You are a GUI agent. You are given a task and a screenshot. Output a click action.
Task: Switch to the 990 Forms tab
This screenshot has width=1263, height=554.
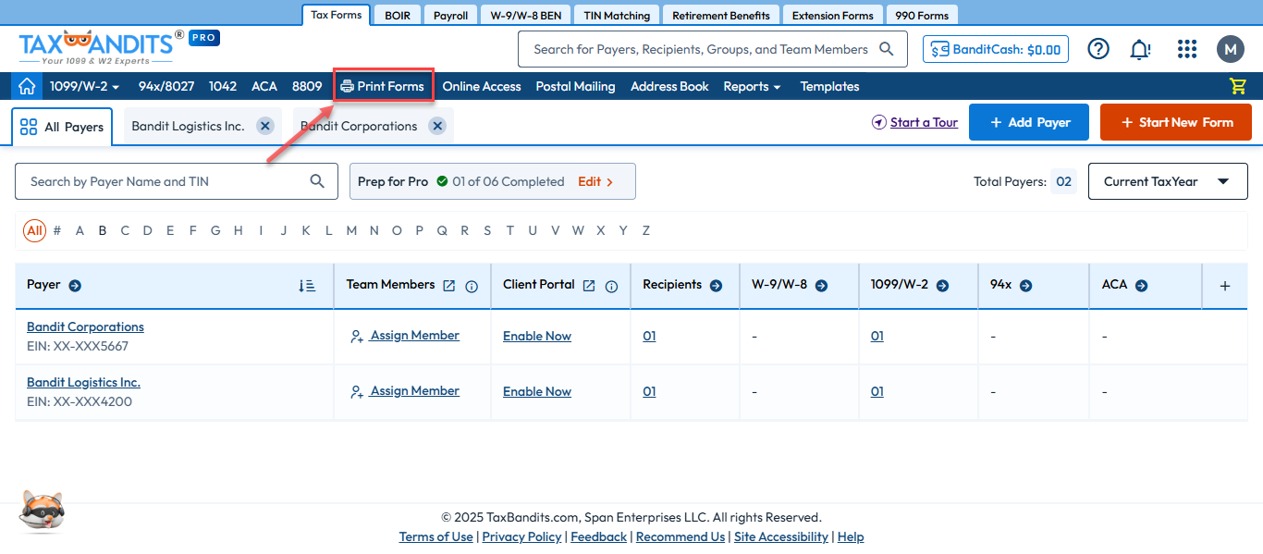pyautogui.click(x=922, y=15)
